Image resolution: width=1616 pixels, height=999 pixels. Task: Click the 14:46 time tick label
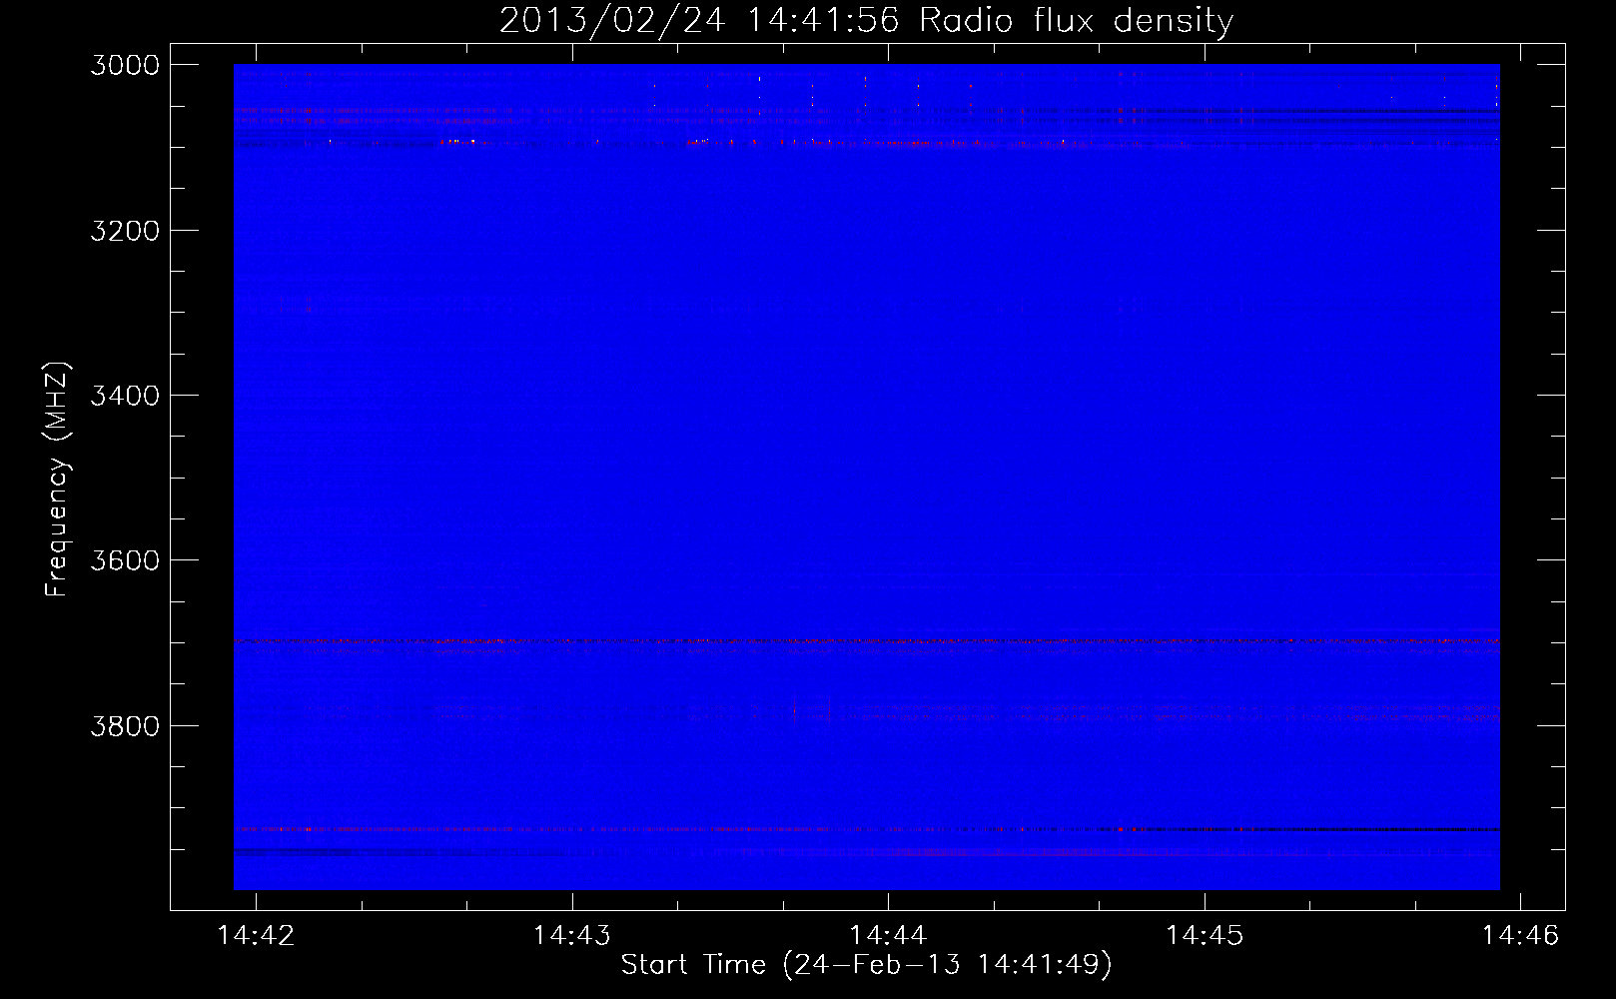tap(1520, 935)
